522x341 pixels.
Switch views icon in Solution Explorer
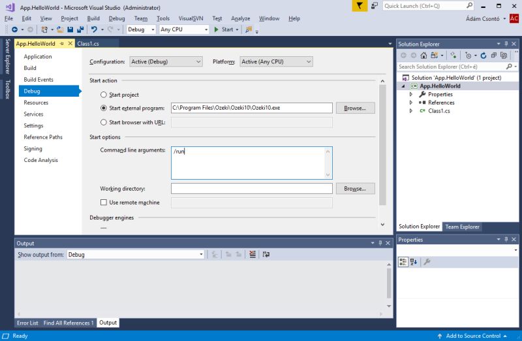(434, 56)
